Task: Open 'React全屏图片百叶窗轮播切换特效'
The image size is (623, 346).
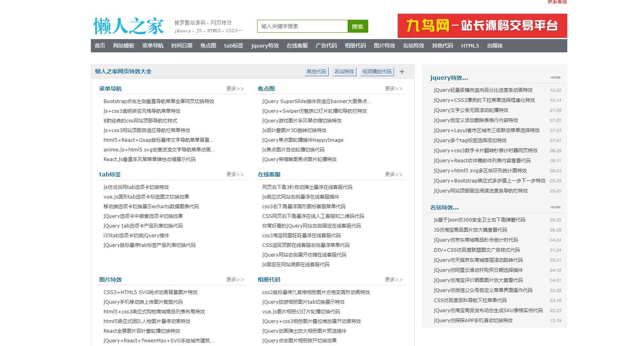Action: 142,331
